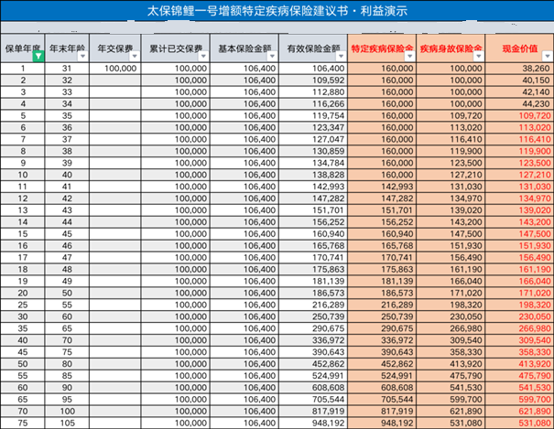554x429 pixels.
Task: Select the 基本保险金额 header cell
Action: (244, 48)
